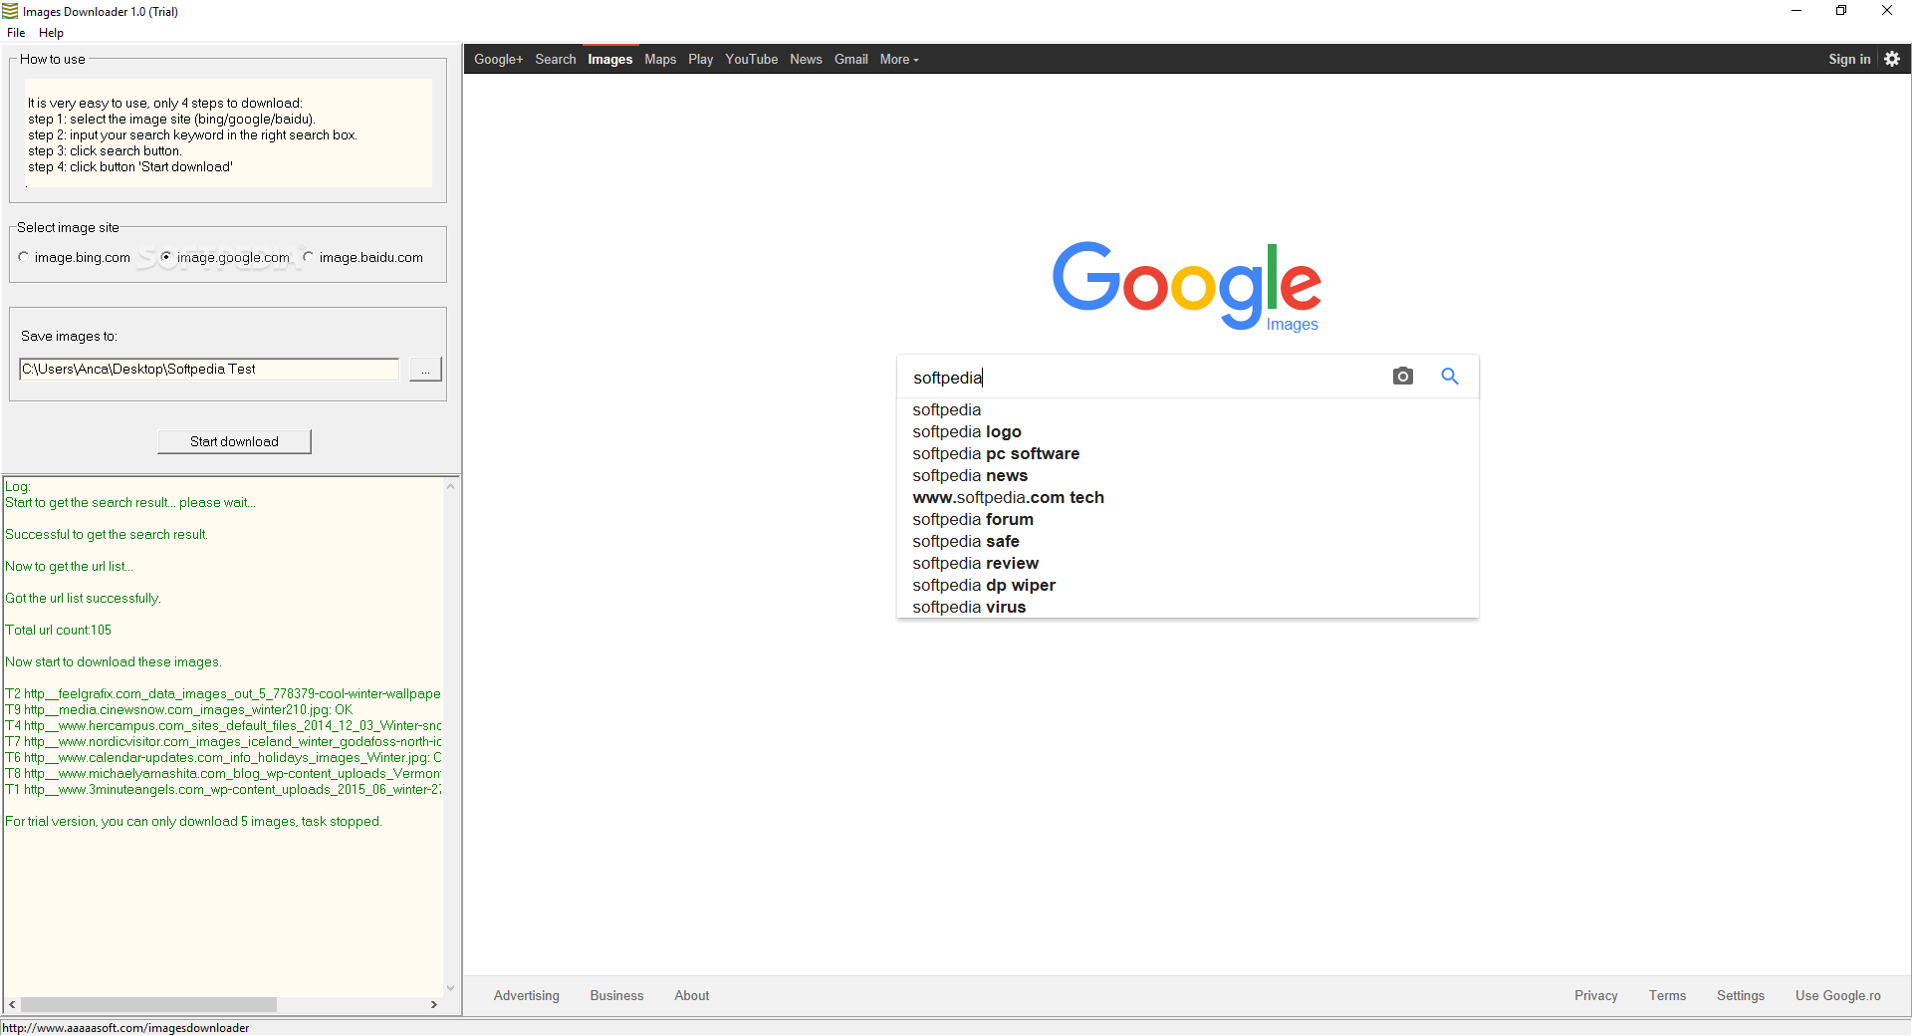This screenshot has width=1912, height=1036.
Task: Click the log horizontal scrollbar thumb
Action: (148, 1004)
